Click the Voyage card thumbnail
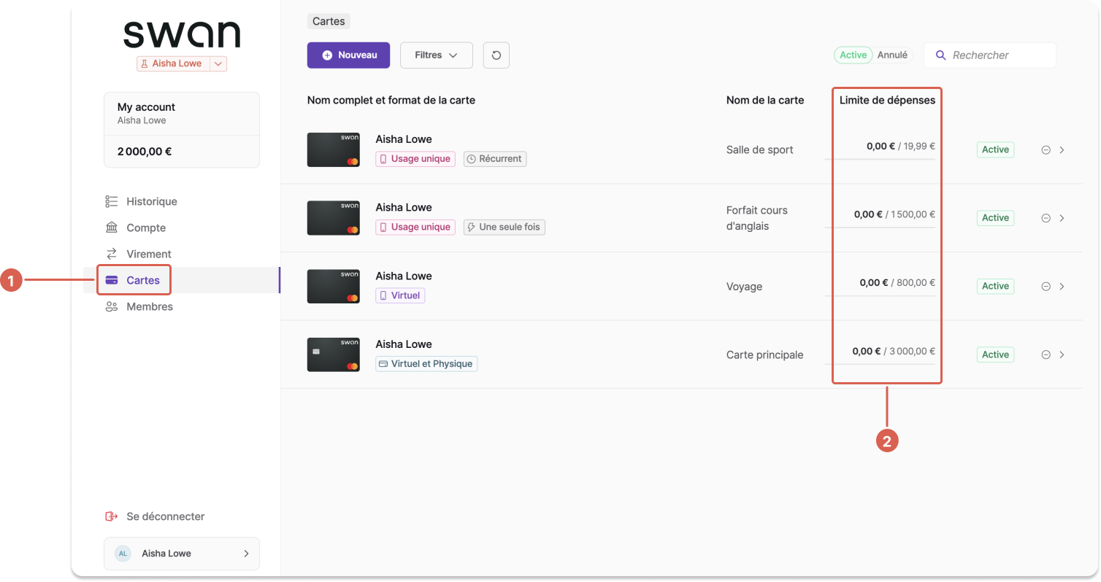 coord(334,287)
